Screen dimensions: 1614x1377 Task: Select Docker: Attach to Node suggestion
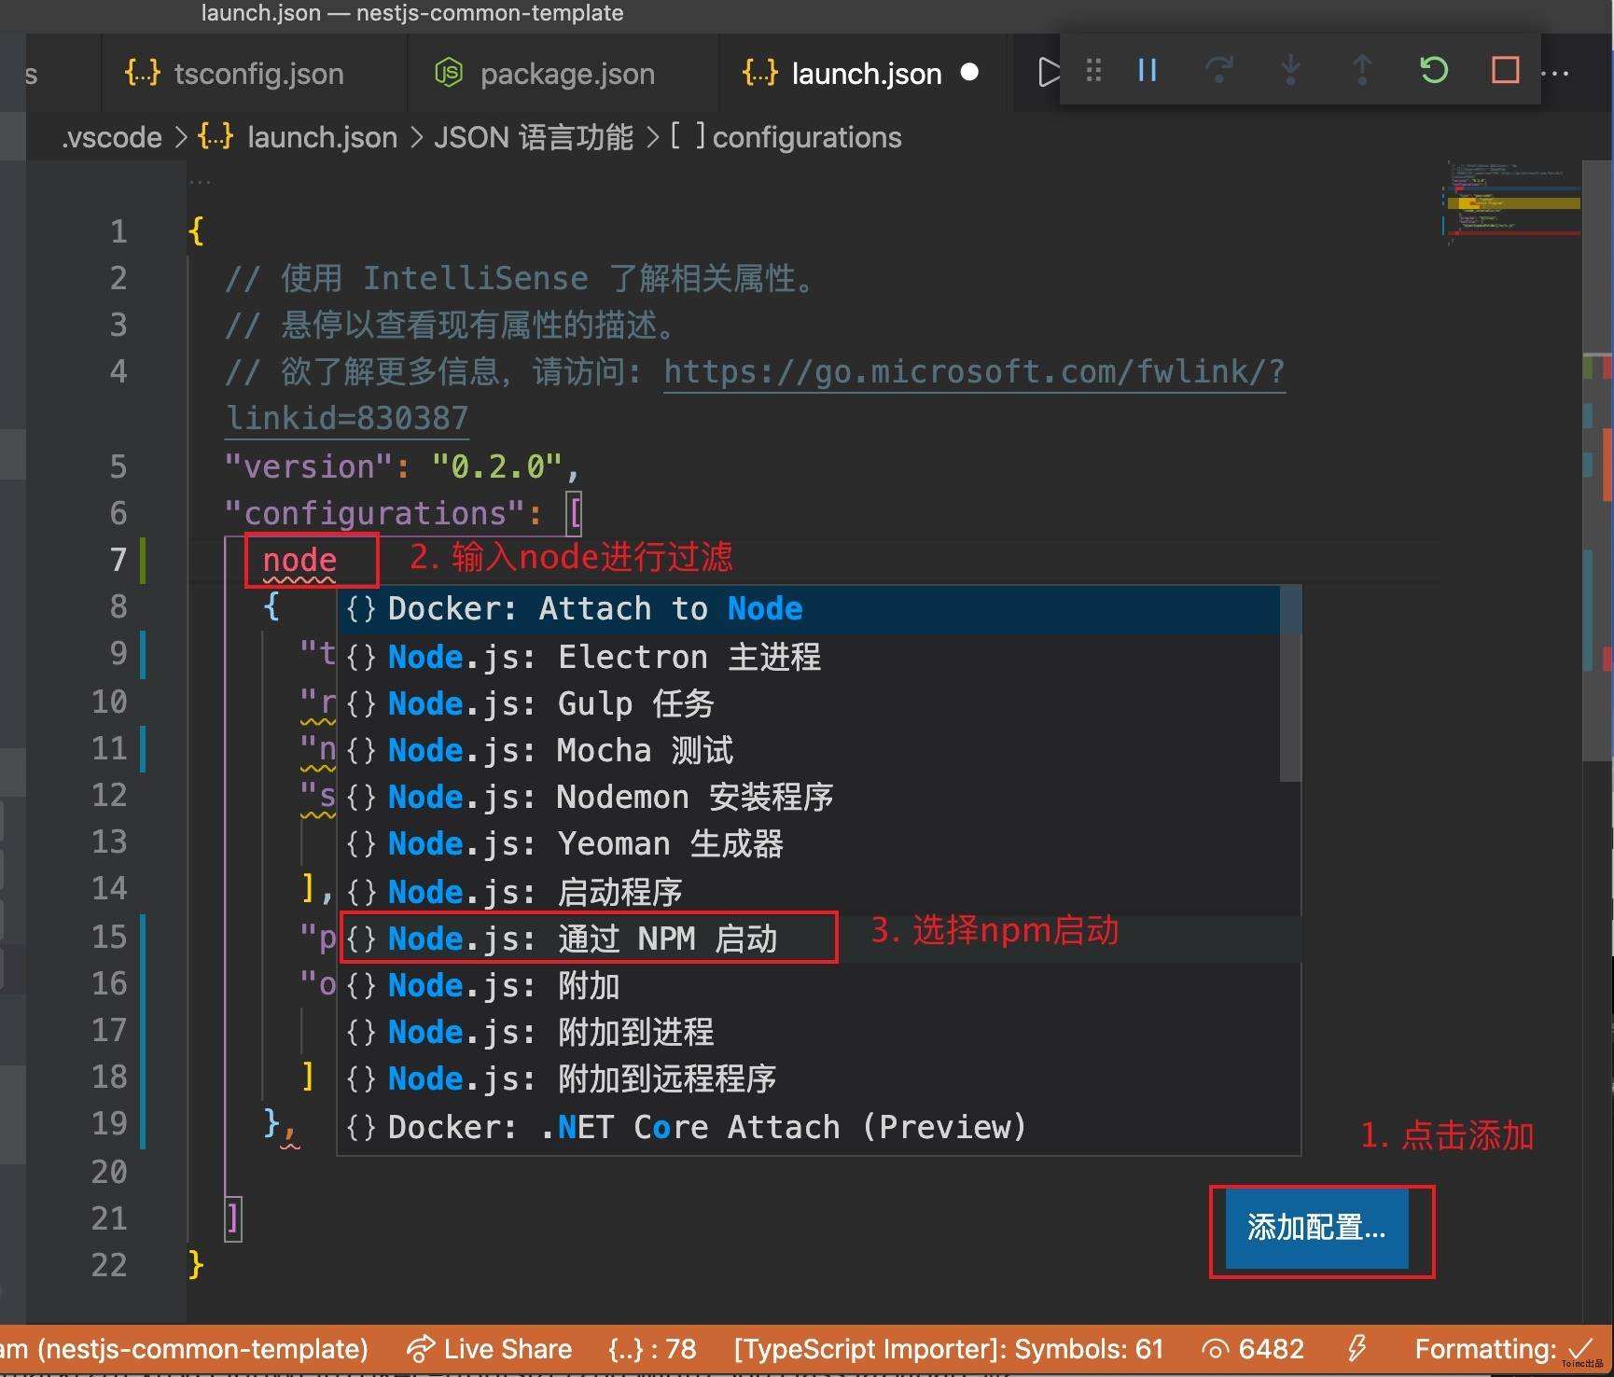point(809,609)
